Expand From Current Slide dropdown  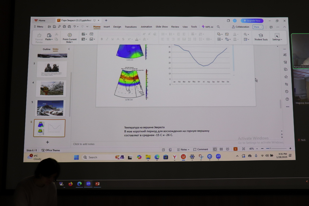[72, 42]
